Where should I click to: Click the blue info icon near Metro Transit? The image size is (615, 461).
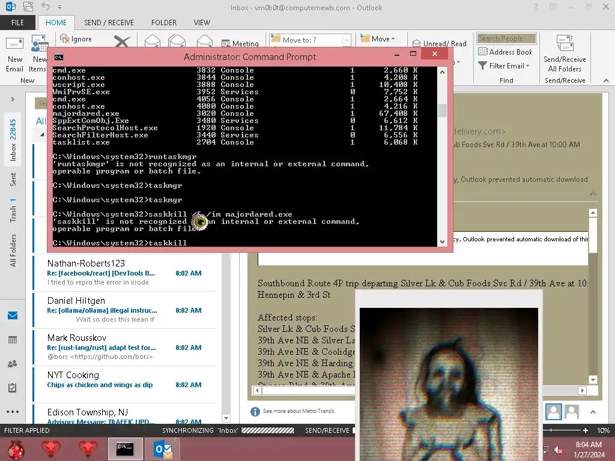[255, 411]
